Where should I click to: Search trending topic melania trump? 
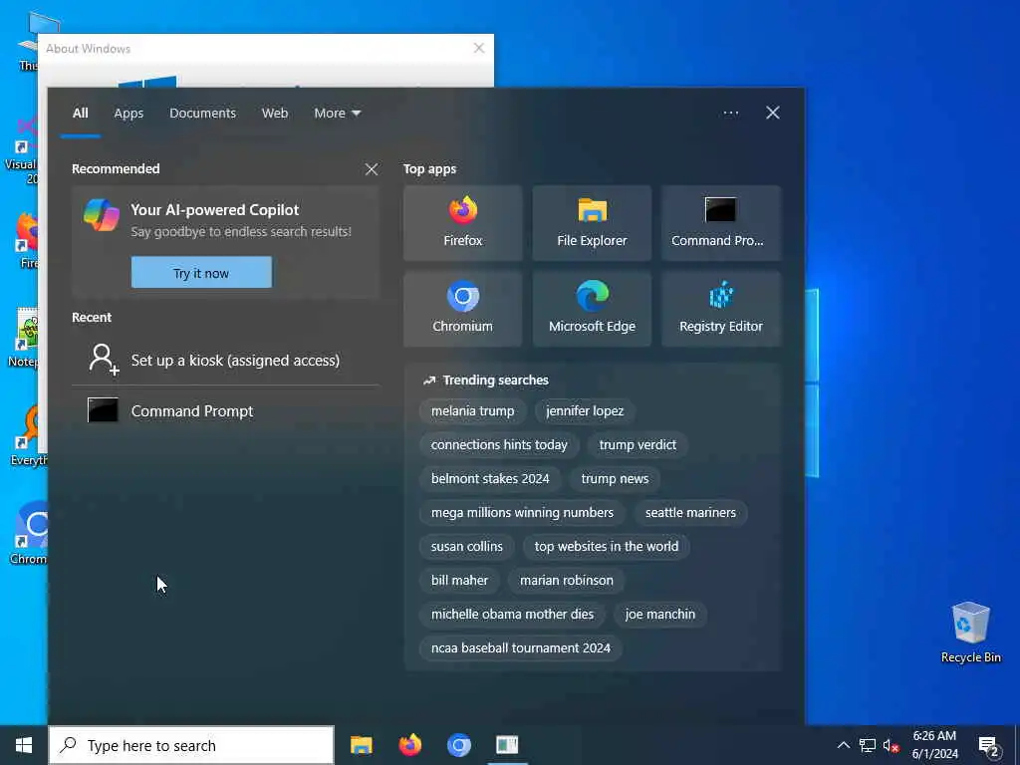[472, 411]
